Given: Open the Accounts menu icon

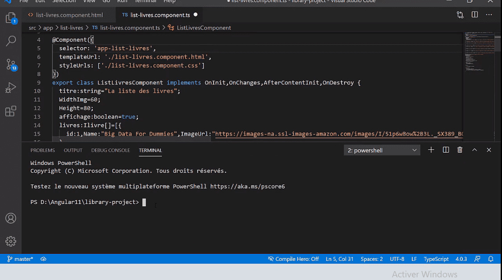Looking at the screenshot, I should [x=11, y=218].
